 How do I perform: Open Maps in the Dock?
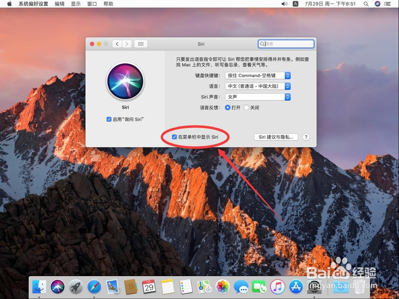coord(204,287)
